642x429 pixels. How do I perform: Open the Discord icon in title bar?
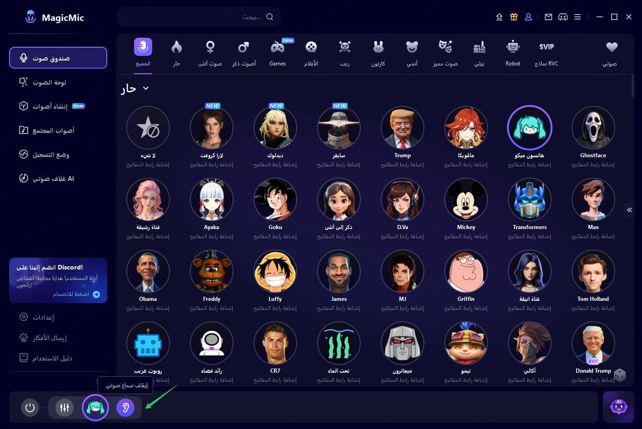[x=563, y=17]
